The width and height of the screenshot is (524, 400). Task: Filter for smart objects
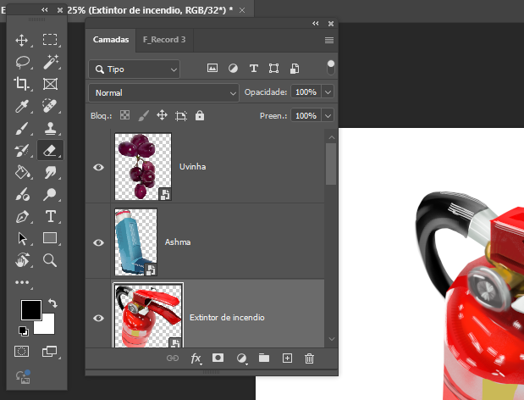(x=295, y=69)
